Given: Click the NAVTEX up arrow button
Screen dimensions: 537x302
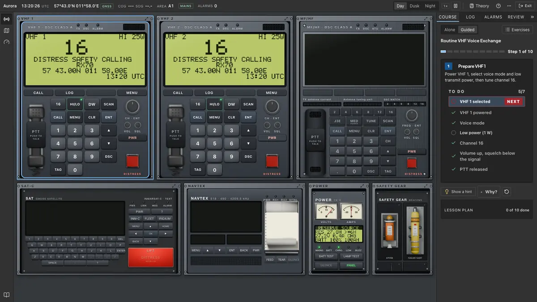Looking at the screenshot, I should (x=207, y=250).
